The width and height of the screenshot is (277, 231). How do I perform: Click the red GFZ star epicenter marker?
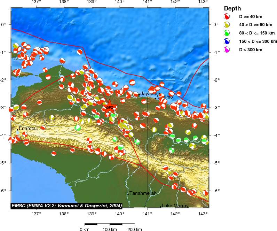(109, 107)
